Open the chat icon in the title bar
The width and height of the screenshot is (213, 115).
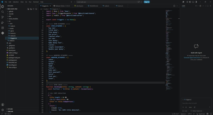click(138, 2)
